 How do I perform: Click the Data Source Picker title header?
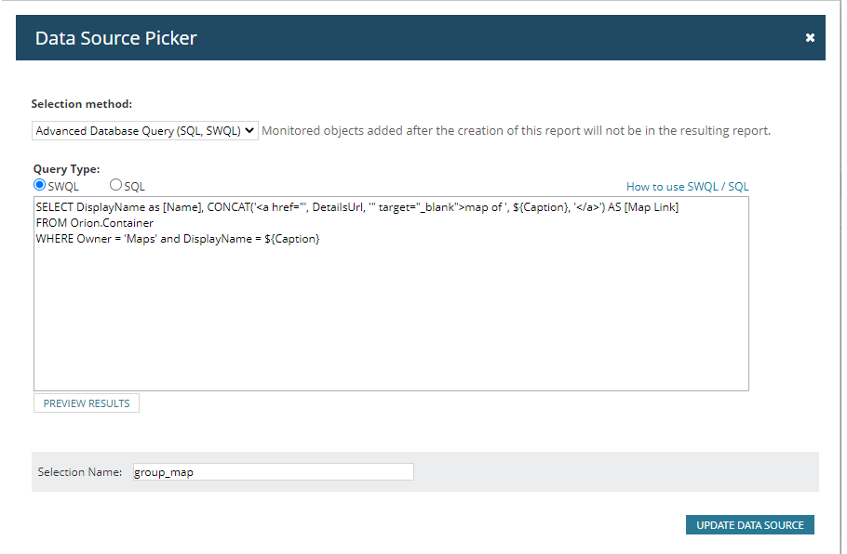click(x=115, y=38)
